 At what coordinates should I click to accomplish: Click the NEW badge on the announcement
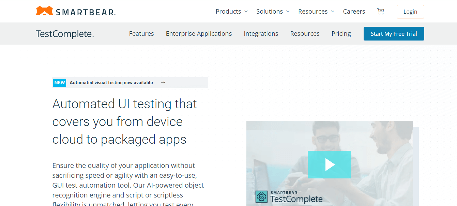pos(59,82)
